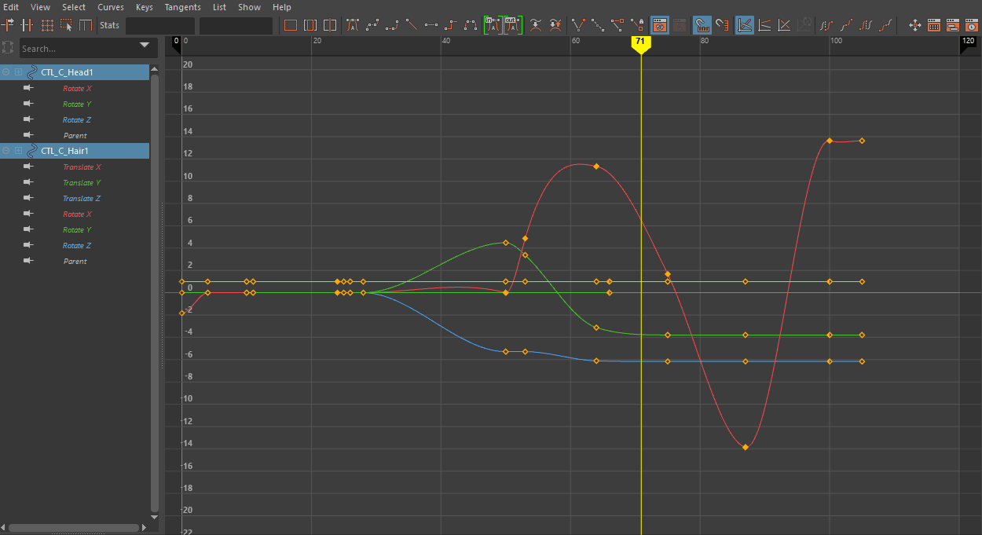Apply Flat tangents icon
This screenshot has height=535, width=982.
pos(431,25)
